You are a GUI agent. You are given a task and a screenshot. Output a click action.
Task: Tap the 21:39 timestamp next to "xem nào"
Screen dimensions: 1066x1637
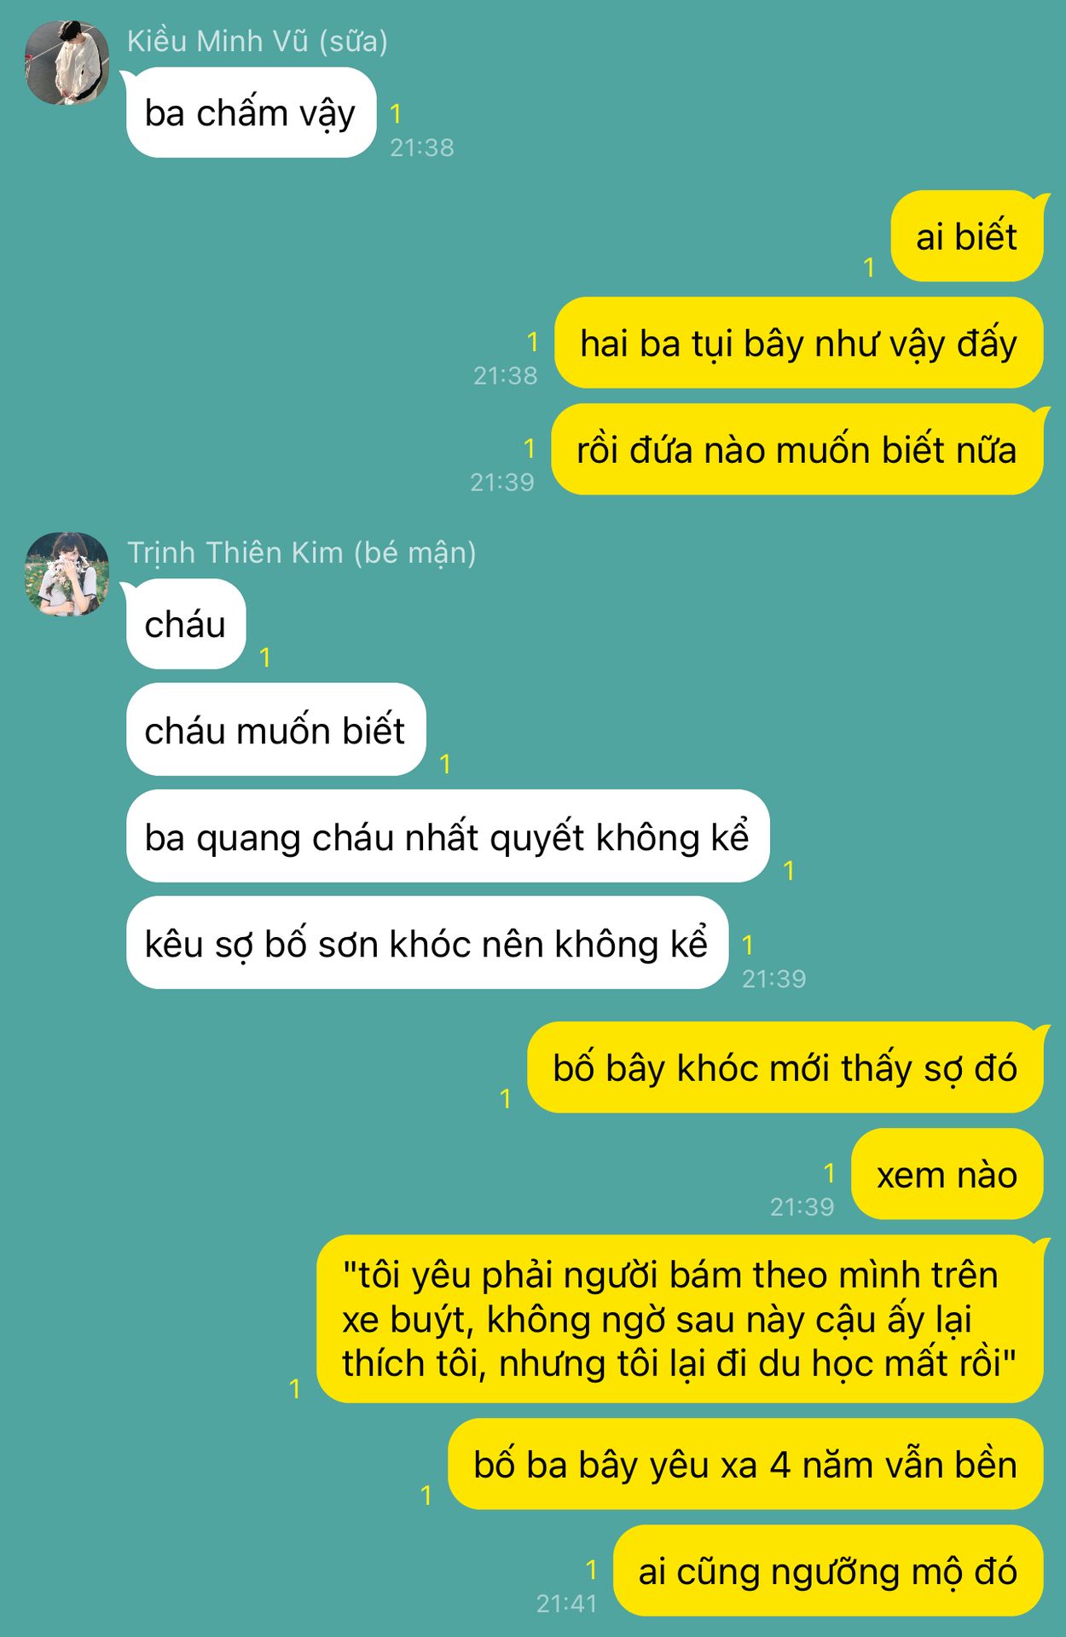(x=802, y=1206)
